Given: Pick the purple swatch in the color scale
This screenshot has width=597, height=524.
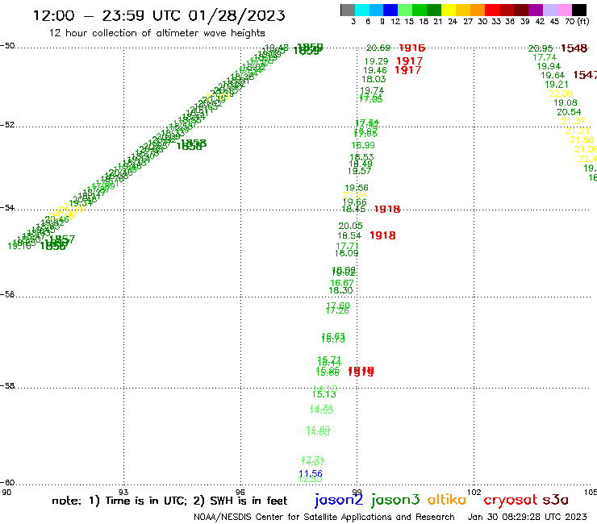Looking at the screenshot, I should [536, 10].
